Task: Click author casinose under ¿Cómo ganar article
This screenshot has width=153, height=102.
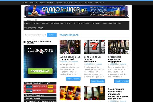Action: [75, 62]
